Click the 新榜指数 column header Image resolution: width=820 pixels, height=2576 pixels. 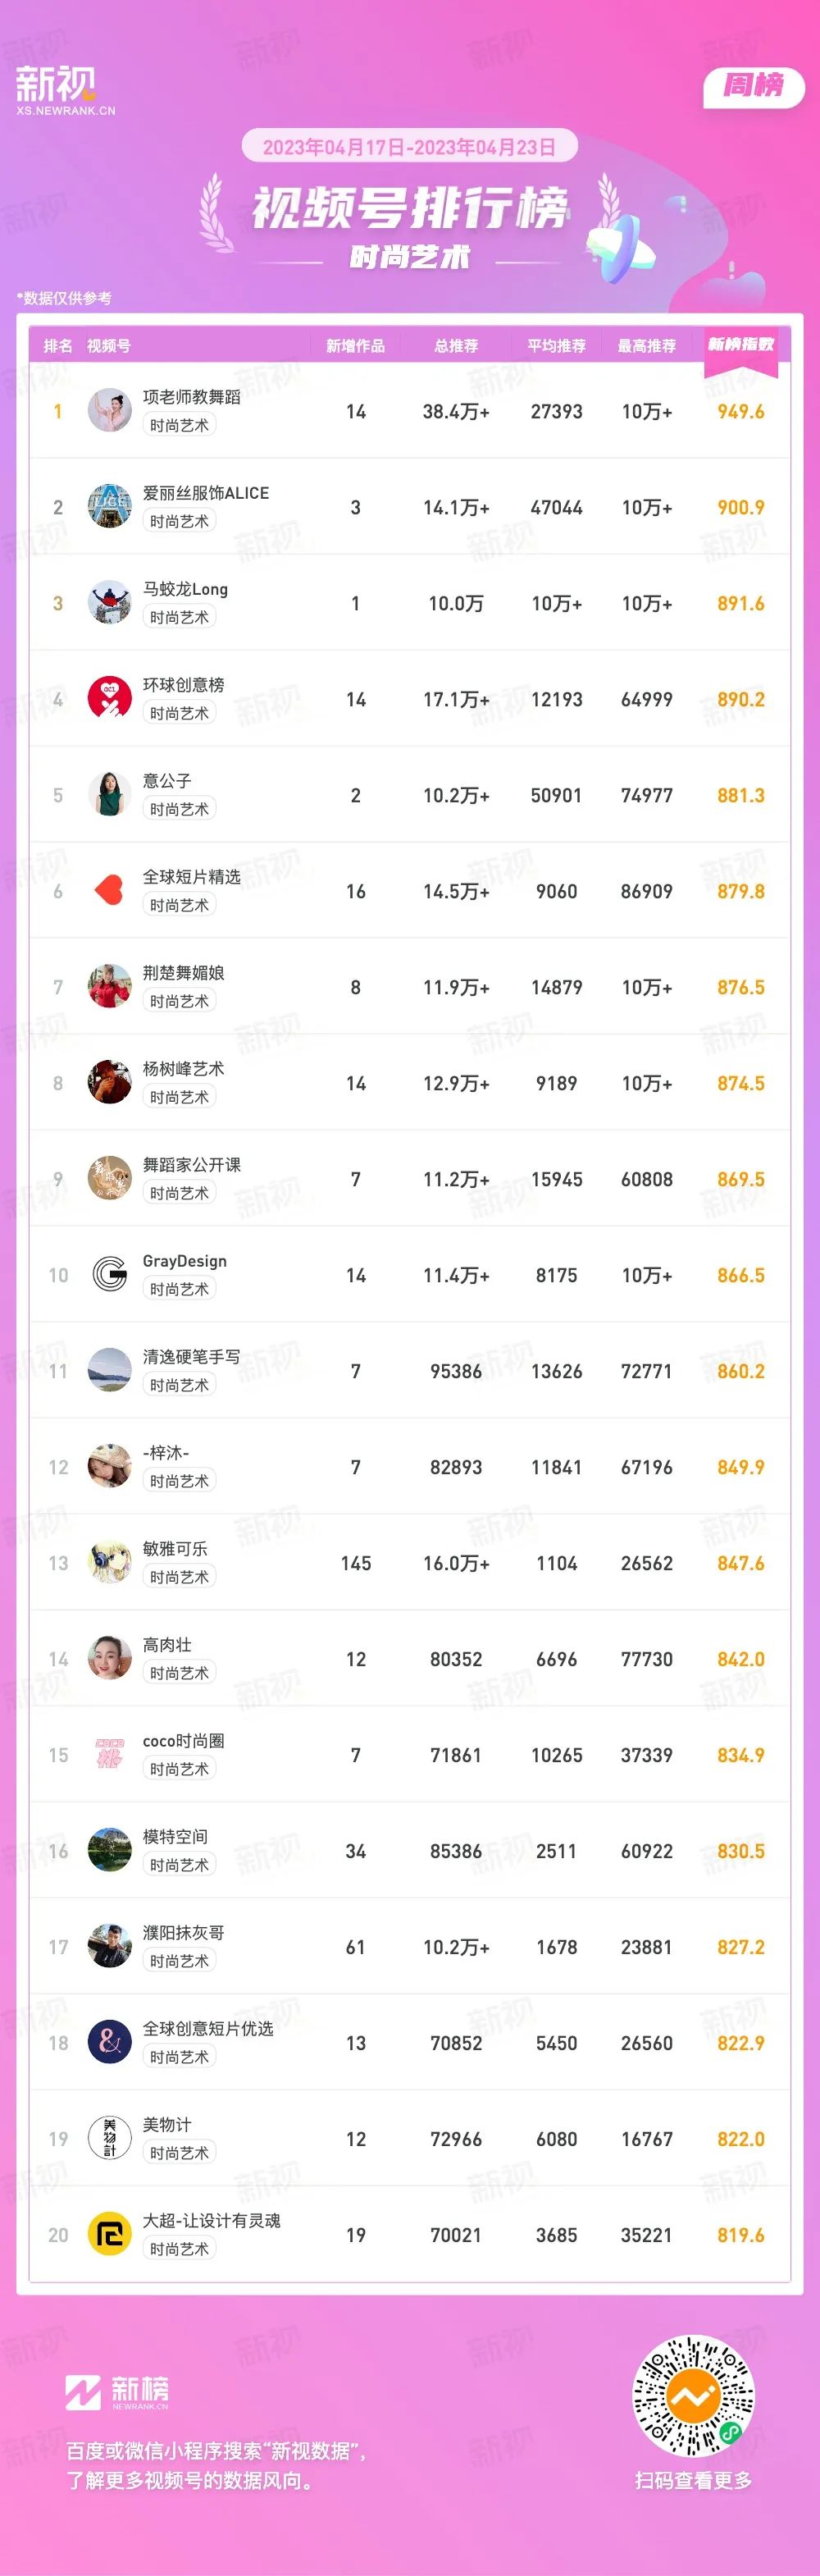click(x=741, y=345)
